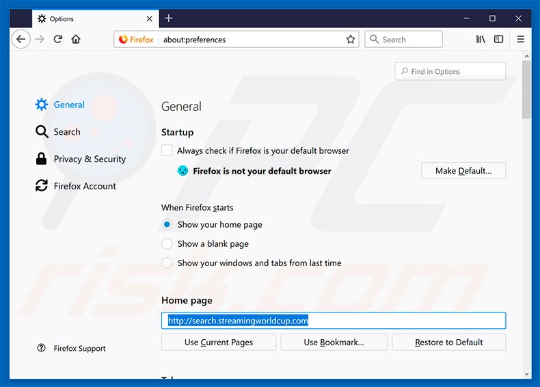Click the scrollbar up arrow

[526, 56]
